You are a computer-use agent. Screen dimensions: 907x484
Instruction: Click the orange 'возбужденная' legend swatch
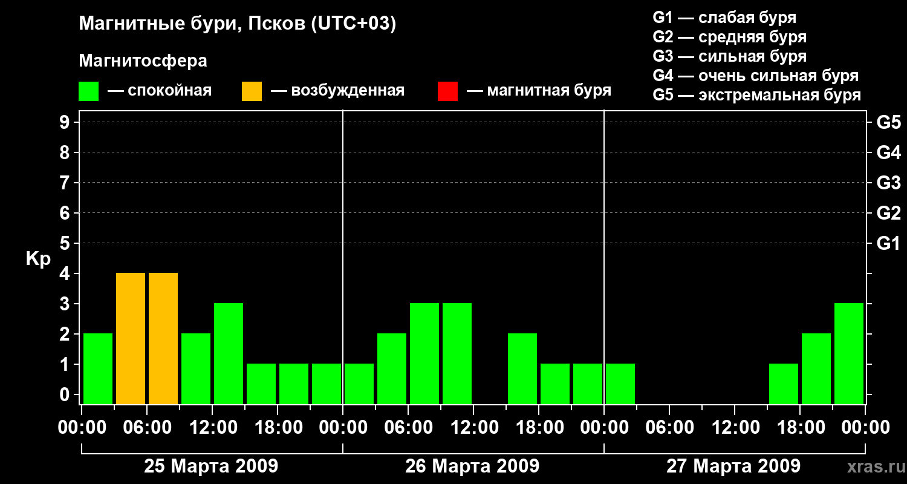[x=252, y=91]
